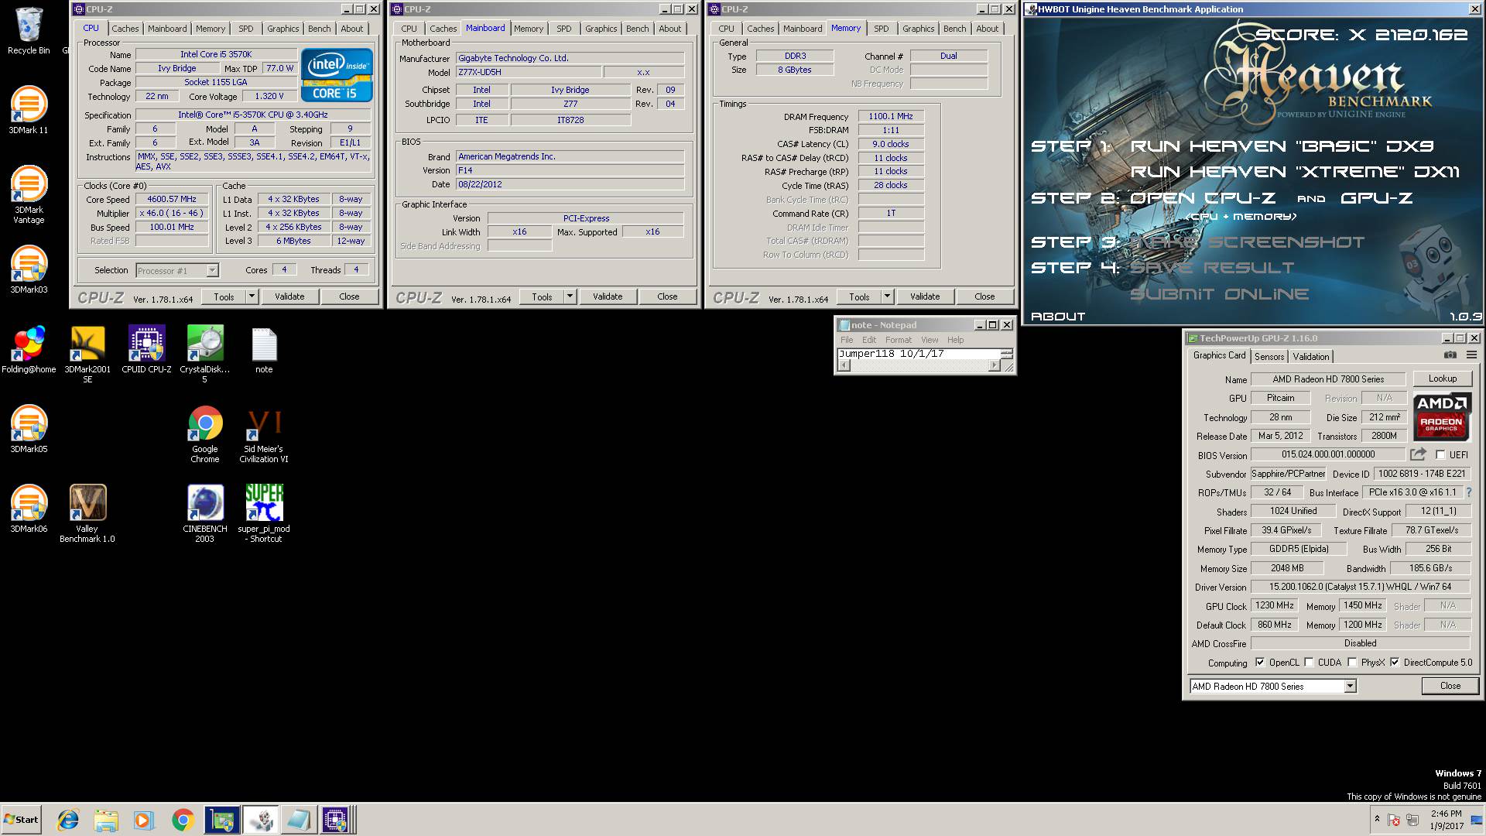Open Windows Explorer folder on taskbar

tap(106, 820)
